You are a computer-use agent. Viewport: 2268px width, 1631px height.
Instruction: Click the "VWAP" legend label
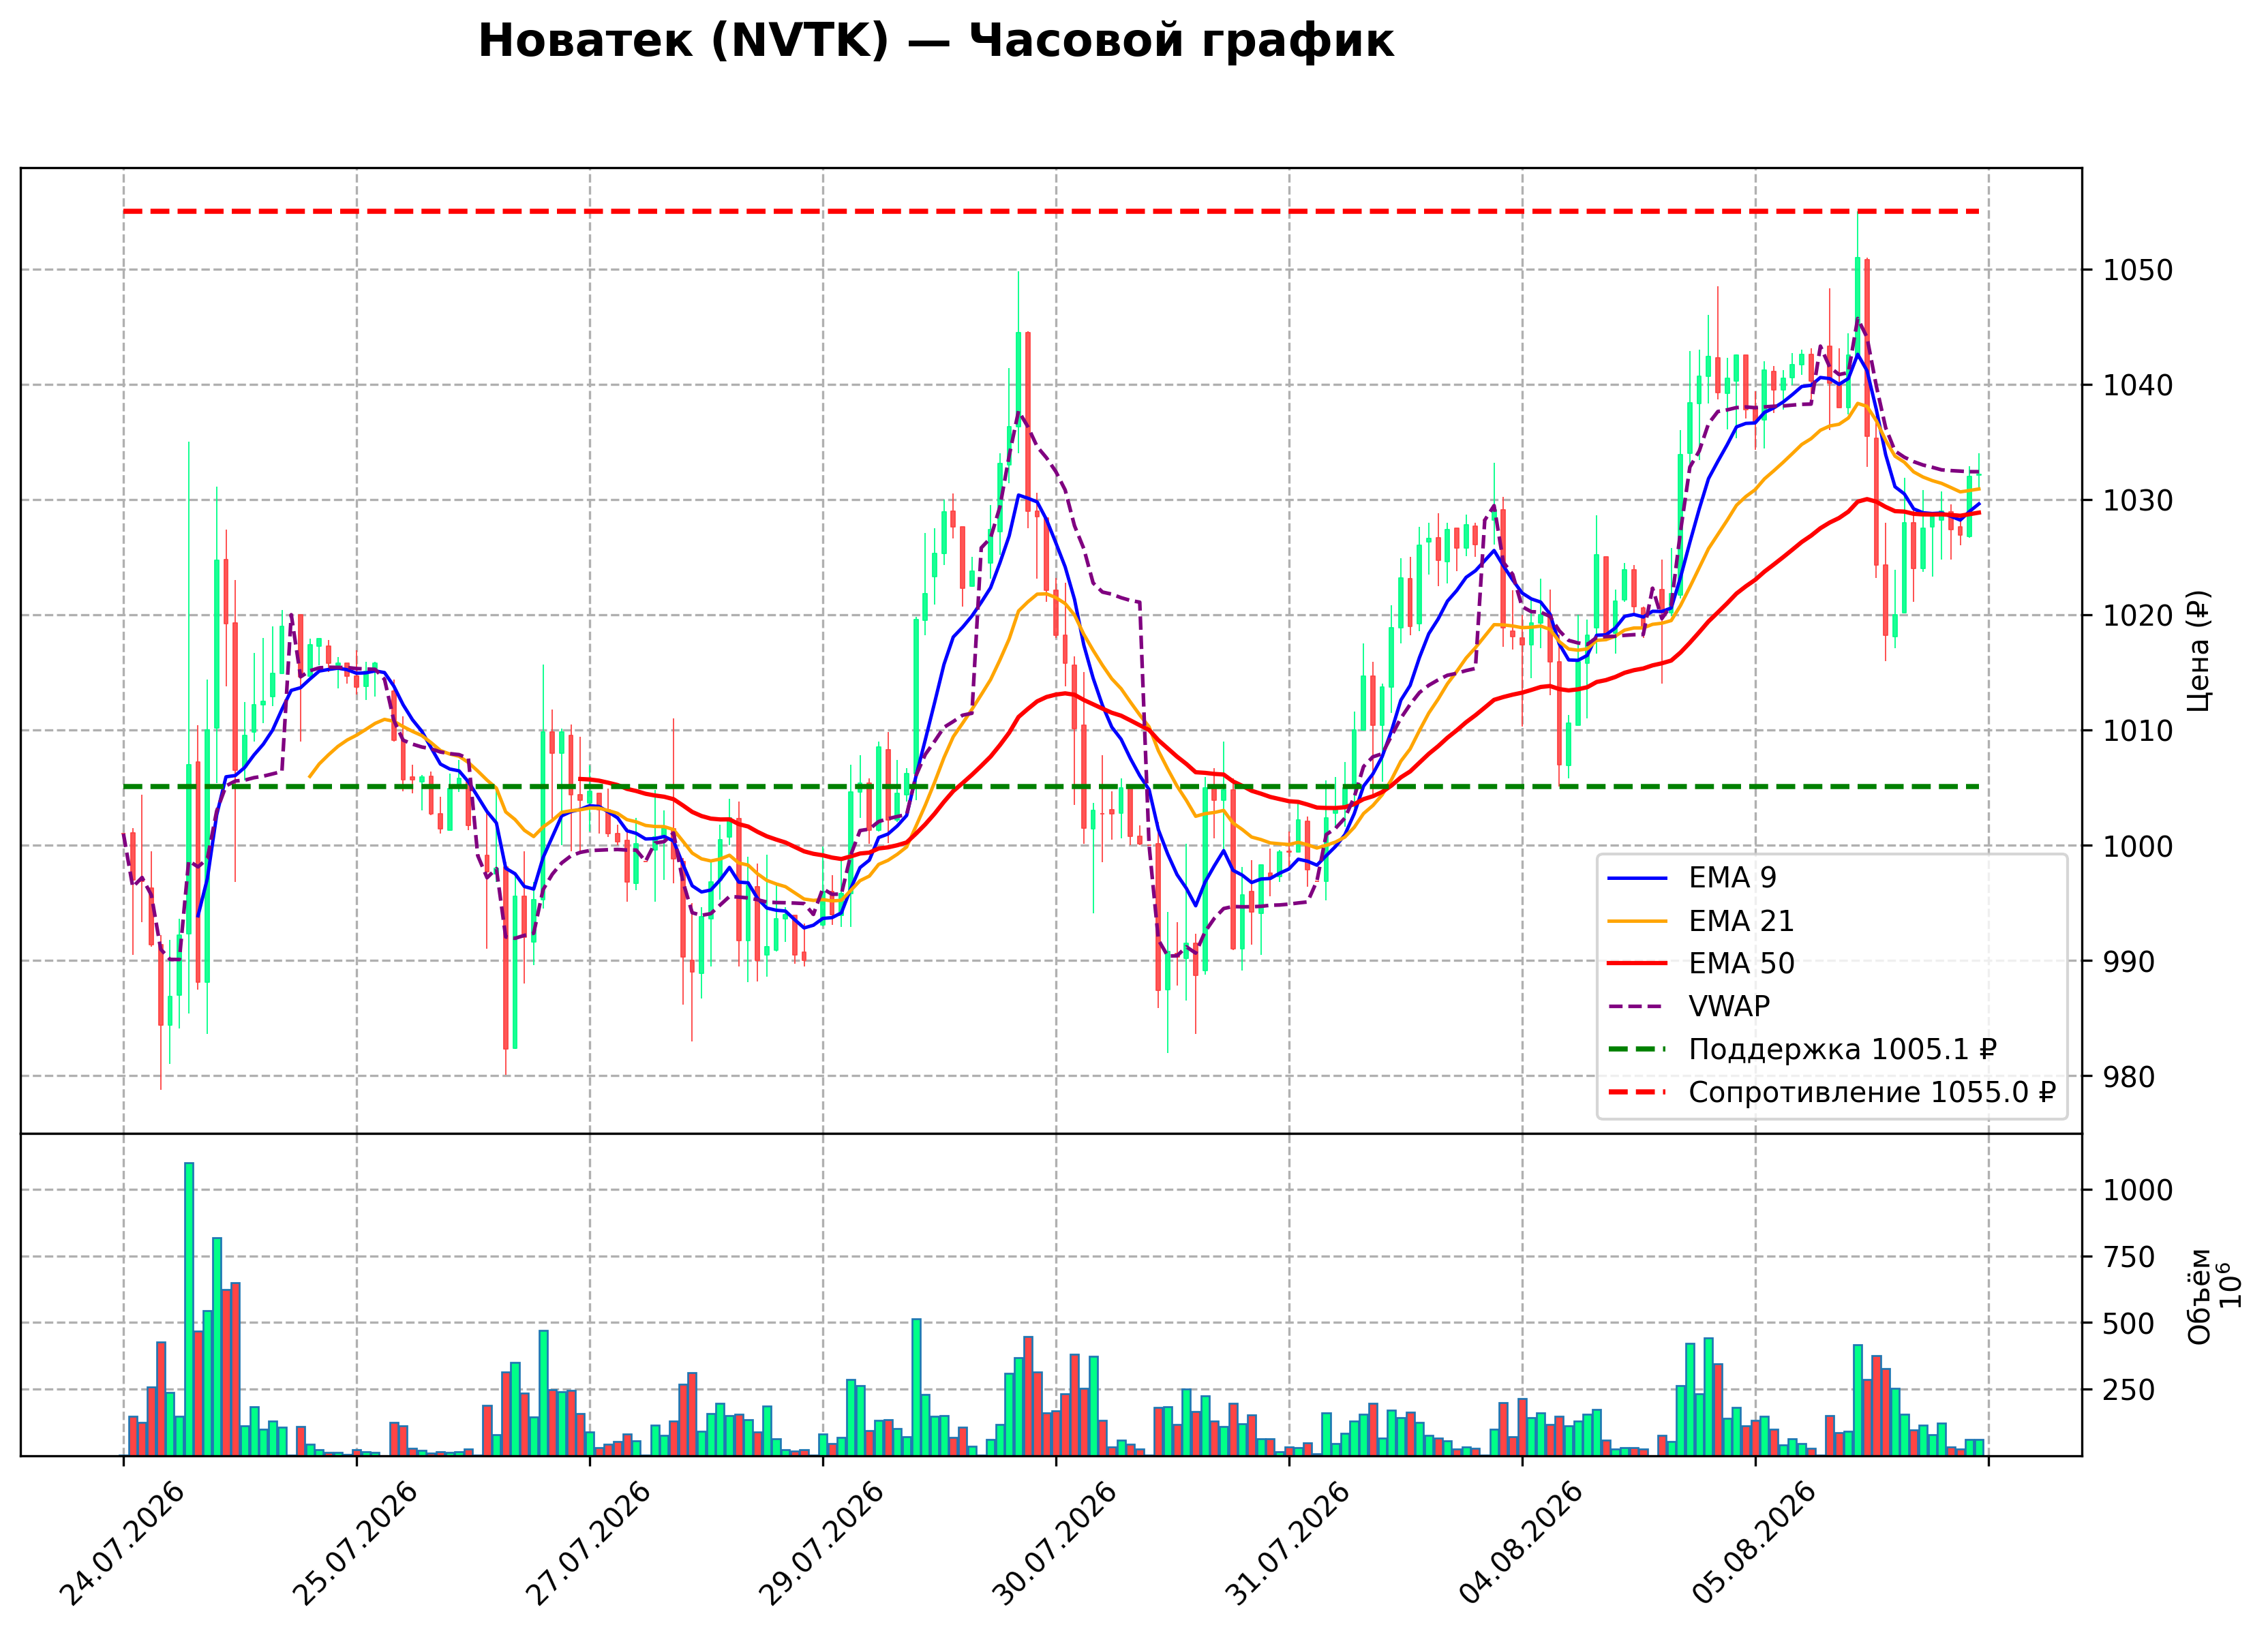1729,1007
